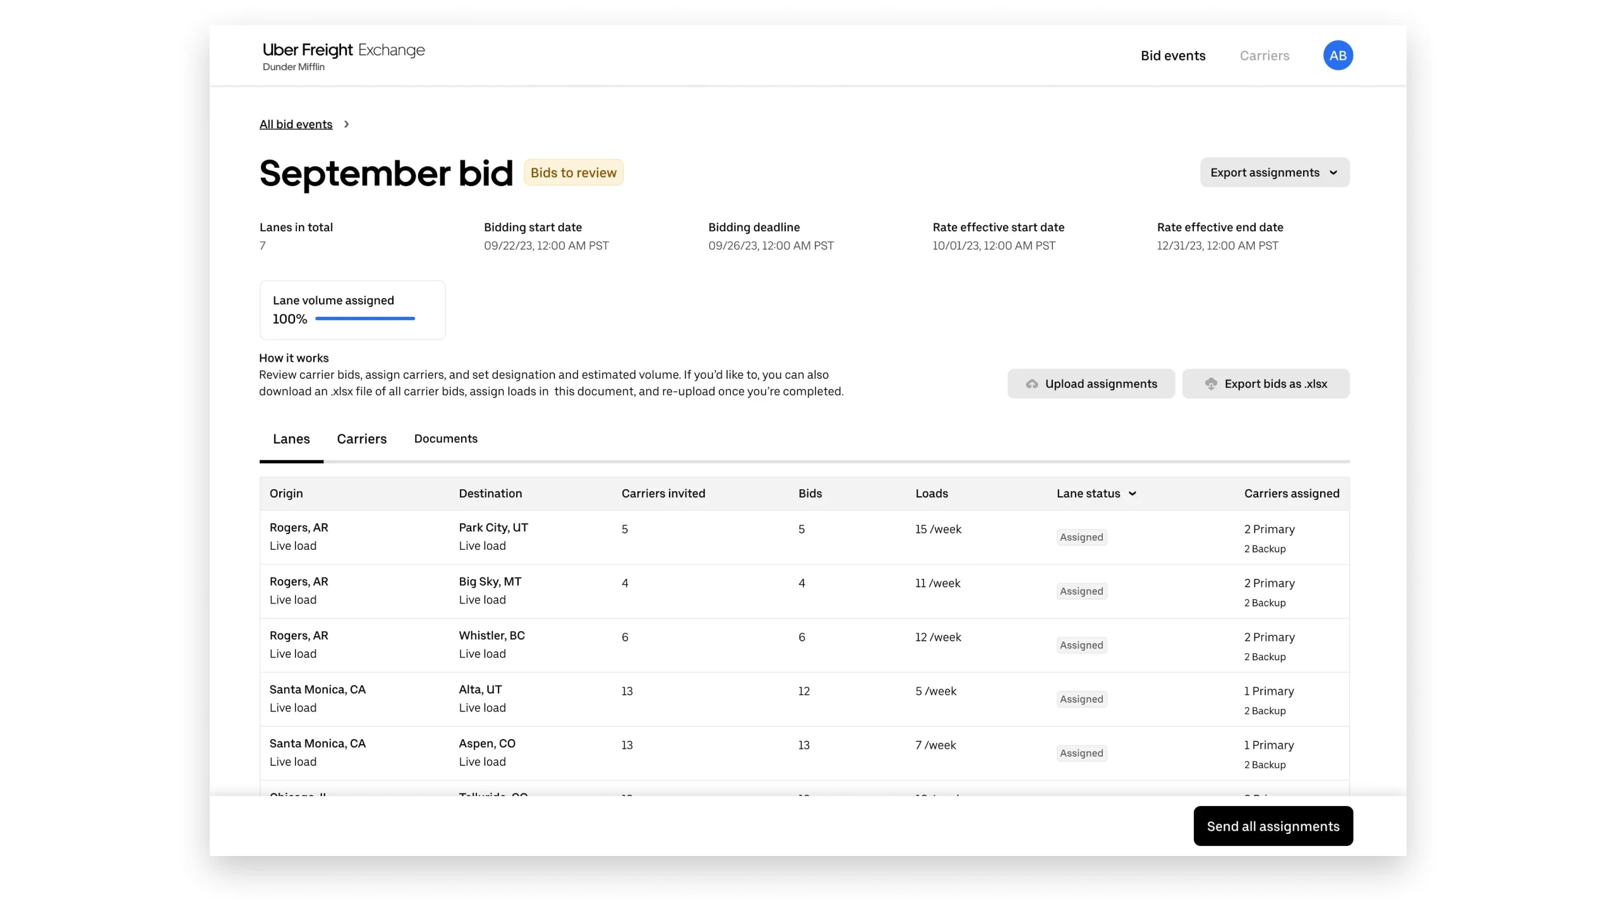Image resolution: width=1617 pixels, height=909 pixels.
Task: Open the AB account avatar
Action: [x=1338, y=55]
